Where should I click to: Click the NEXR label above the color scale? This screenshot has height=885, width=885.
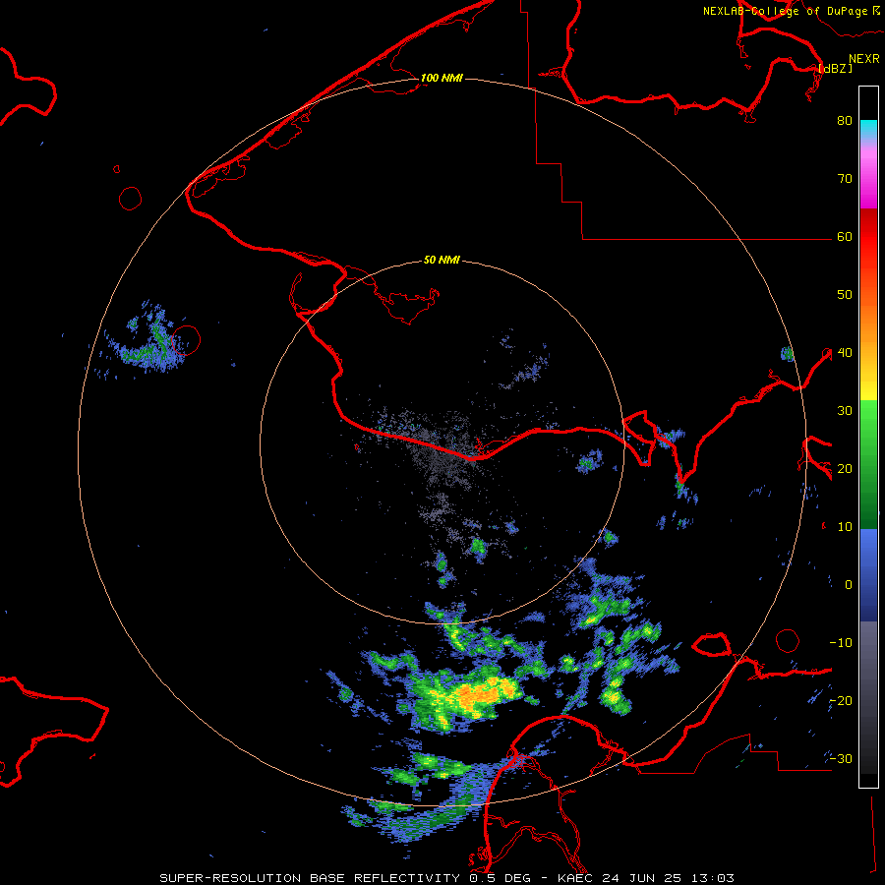[864, 59]
